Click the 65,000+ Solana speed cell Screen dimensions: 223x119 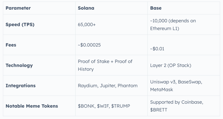click(87, 25)
